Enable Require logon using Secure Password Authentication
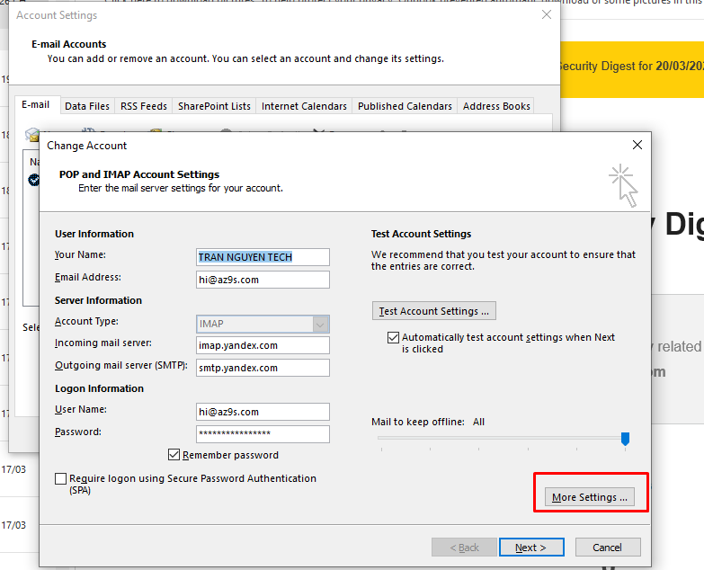 coord(61,479)
